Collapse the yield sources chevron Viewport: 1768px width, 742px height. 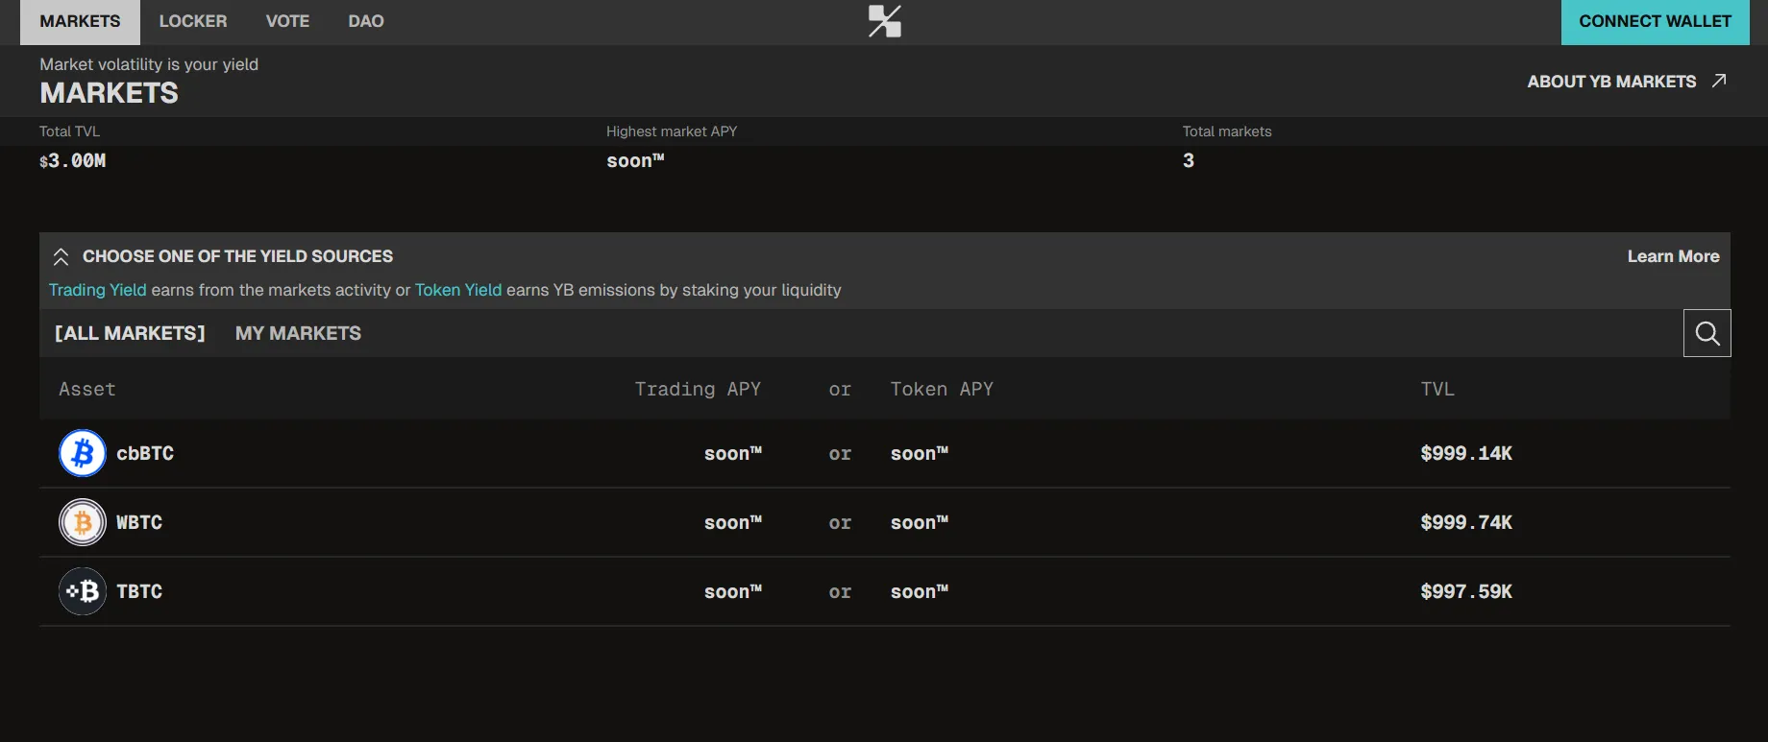click(x=61, y=256)
